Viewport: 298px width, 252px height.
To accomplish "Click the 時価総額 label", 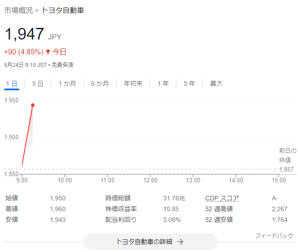I will tap(118, 198).
